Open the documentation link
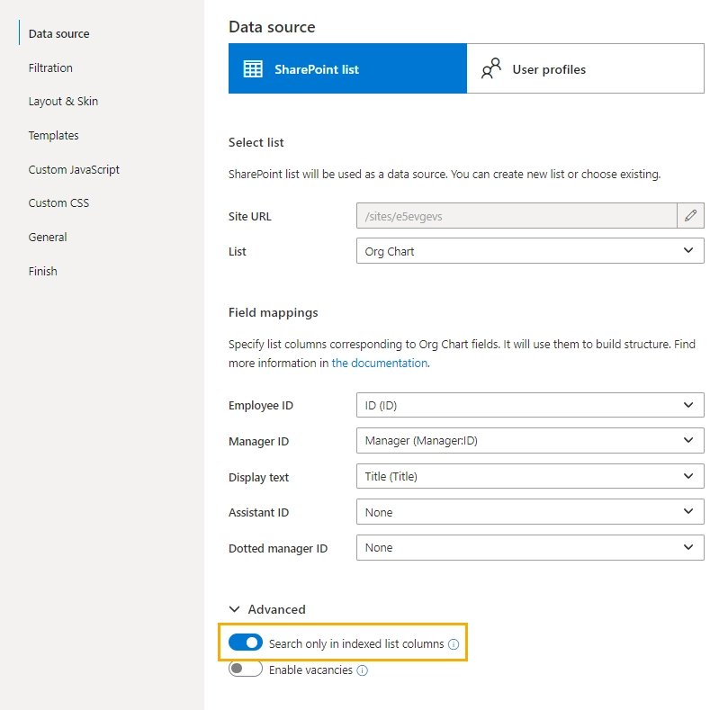 click(380, 364)
